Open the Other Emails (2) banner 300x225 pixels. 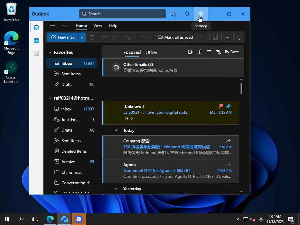173,67
